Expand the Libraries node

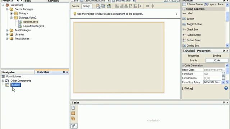coord(7,34)
